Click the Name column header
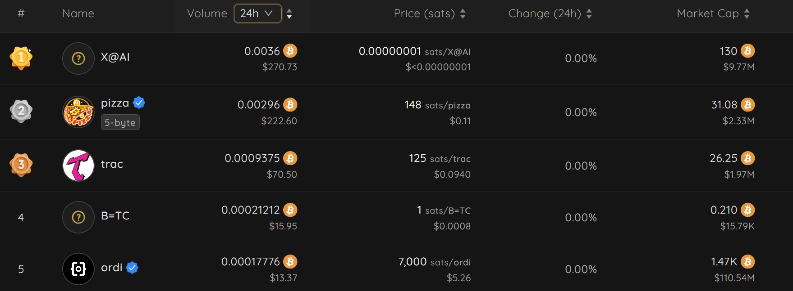Image resolution: width=793 pixels, height=291 pixels. click(x=78, y=13)
